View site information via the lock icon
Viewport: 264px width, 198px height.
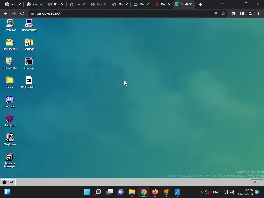(32, 13)
